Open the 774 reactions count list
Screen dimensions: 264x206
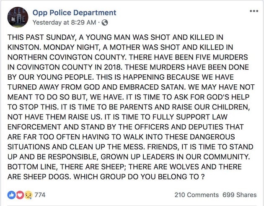(39, 195)
